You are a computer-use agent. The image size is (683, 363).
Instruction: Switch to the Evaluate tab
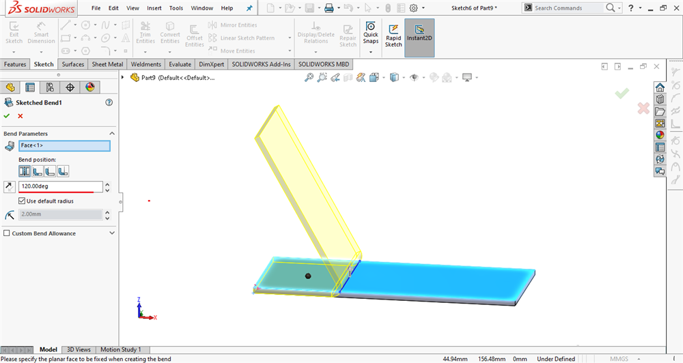click(x=180, y=64)
